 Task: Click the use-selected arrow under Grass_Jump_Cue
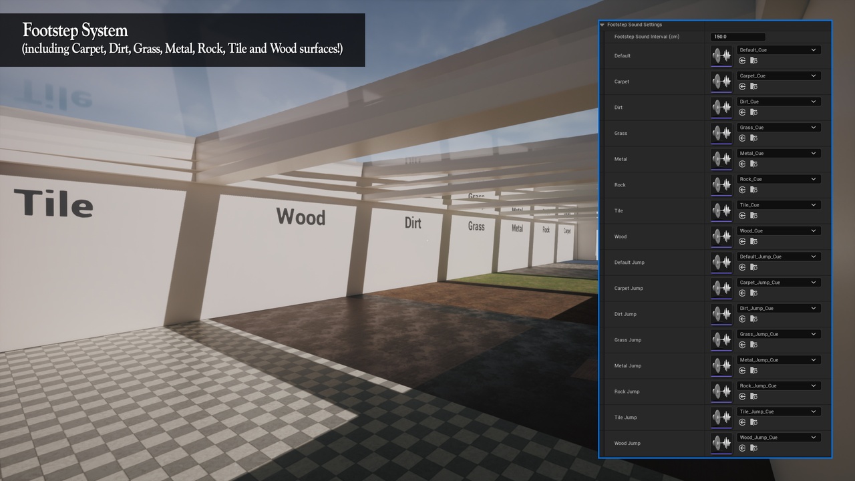point(742,345)
